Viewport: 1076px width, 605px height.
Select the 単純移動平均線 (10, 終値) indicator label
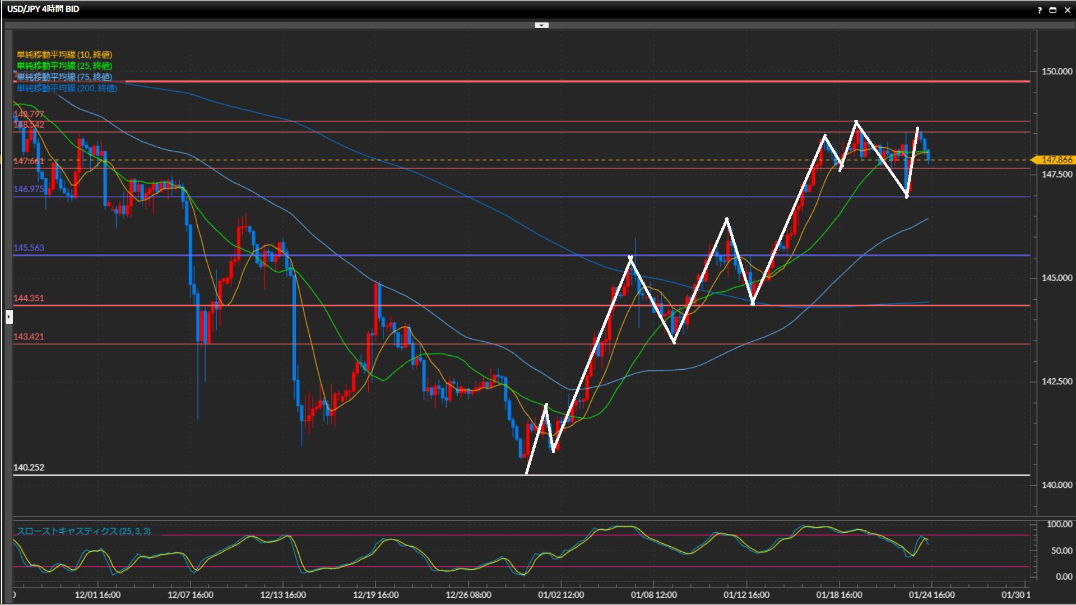click(x=64, y=54)
